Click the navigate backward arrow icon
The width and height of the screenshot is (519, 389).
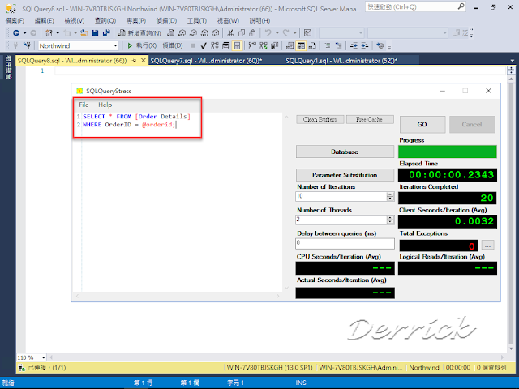tap(16, 32)
